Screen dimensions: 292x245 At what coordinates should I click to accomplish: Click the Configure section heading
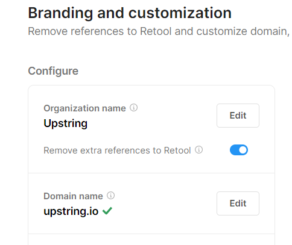[53, 71]
